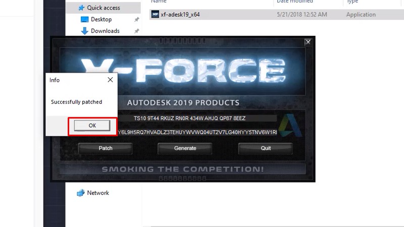Click the "Successfully patched" message text

click(76, 102)
